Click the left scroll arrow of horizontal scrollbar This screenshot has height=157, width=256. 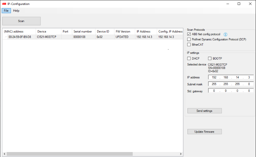click(4, 154)
